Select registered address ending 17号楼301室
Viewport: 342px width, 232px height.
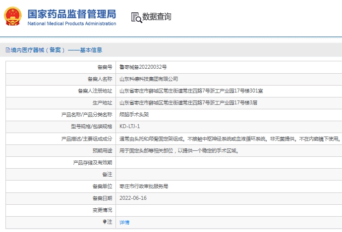pyautogui.click(x=191, y=91)
